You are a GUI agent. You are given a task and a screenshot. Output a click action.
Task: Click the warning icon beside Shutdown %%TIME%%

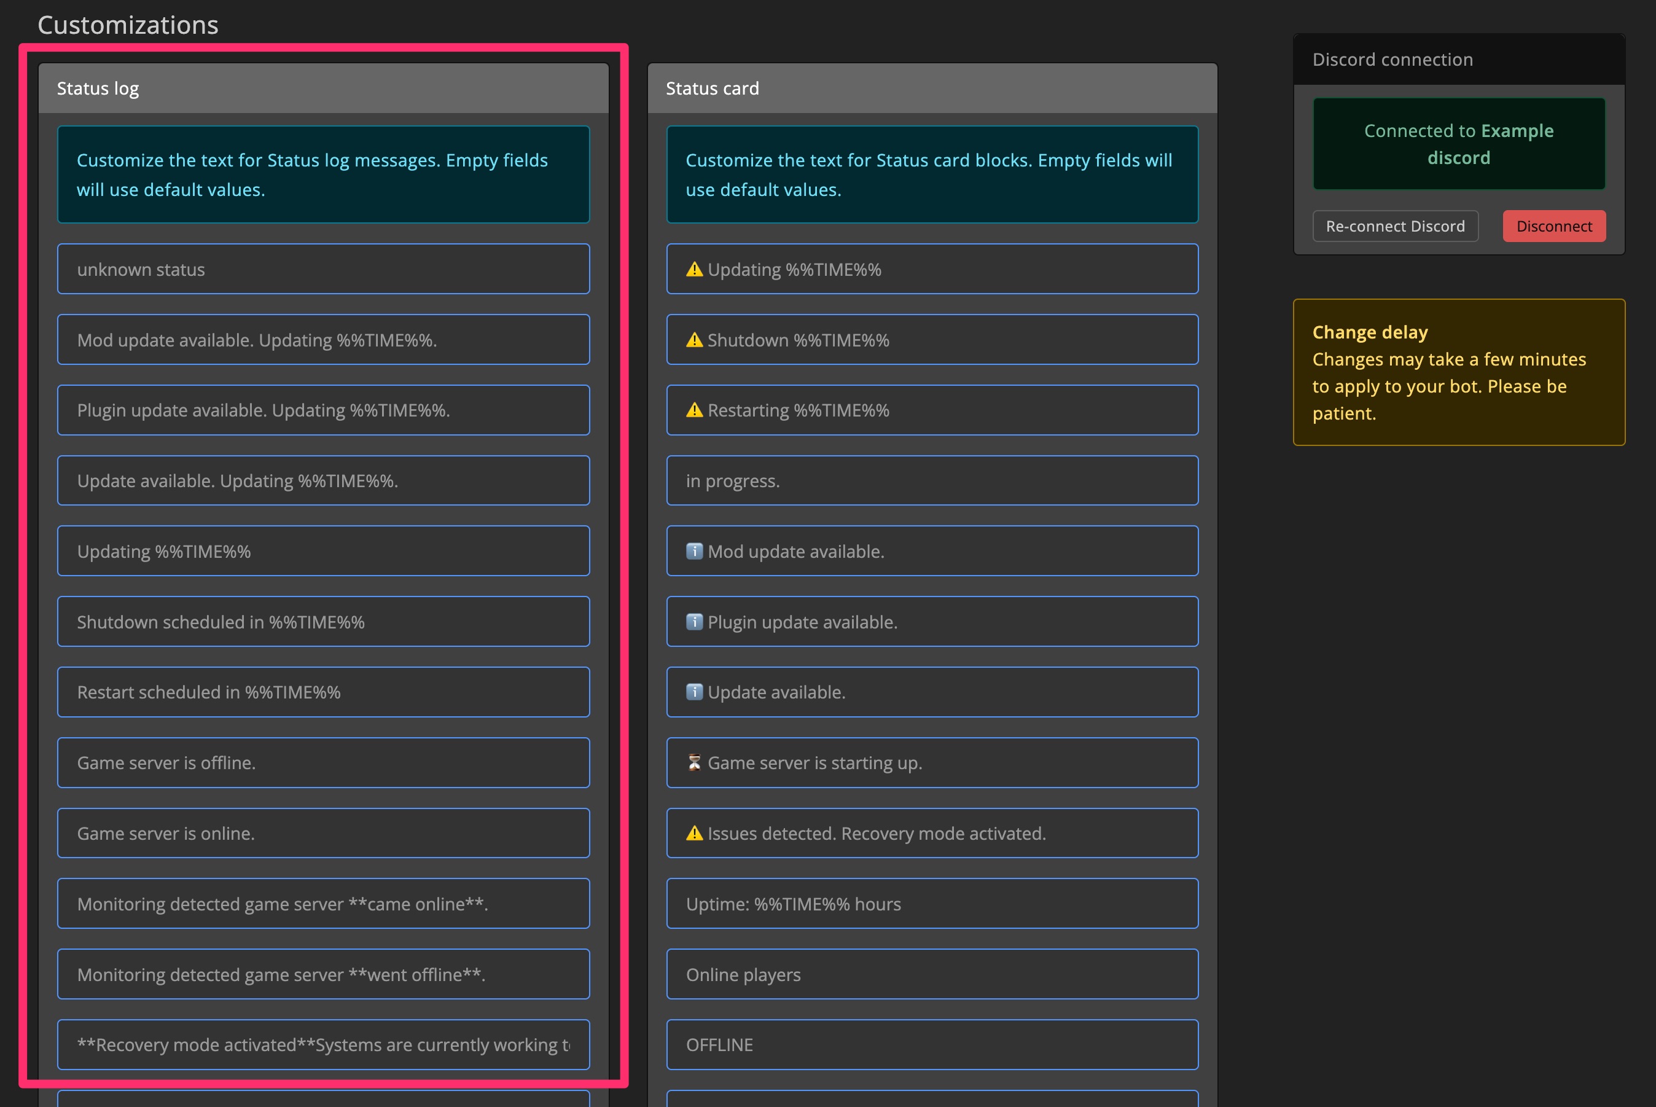(695, 340)
